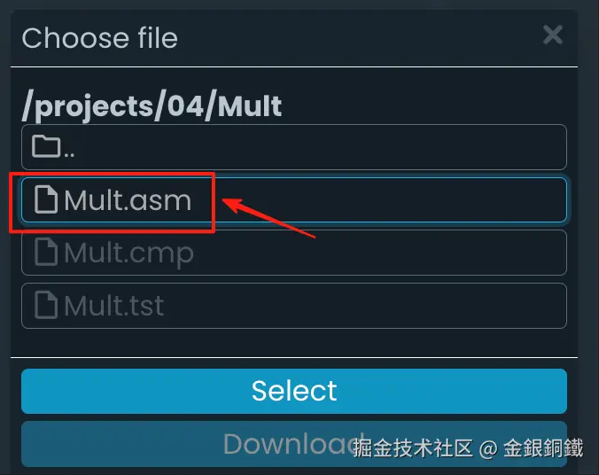Click the Choose file dialog title
599x475 pixels.
(100, 38)
